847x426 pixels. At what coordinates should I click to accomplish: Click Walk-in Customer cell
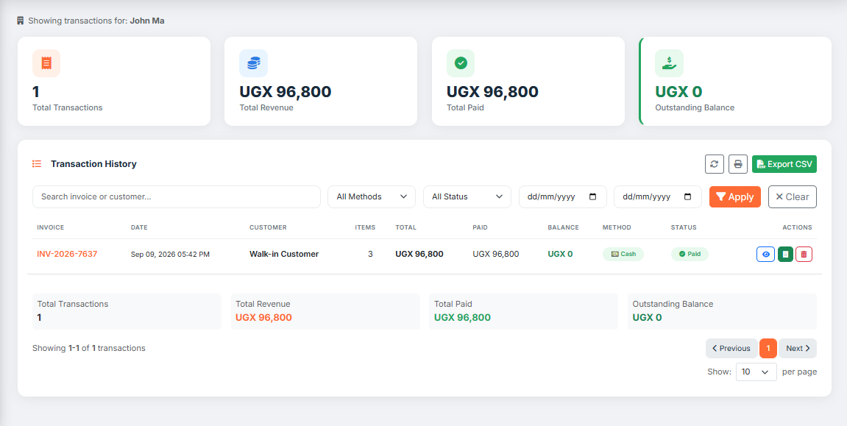[x=284, y=254]
